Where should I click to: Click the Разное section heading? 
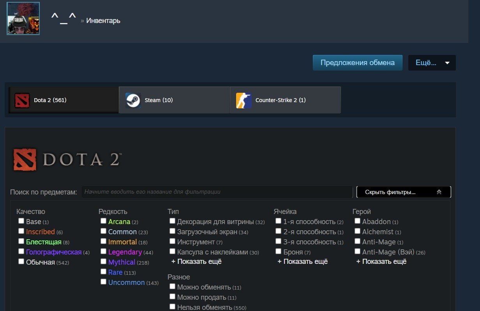tap(179, 277)
